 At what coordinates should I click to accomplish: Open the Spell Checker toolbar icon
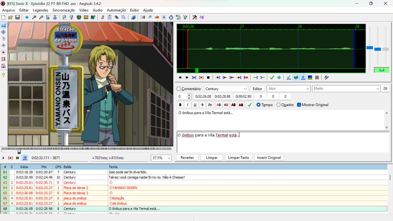coord(185,17)
